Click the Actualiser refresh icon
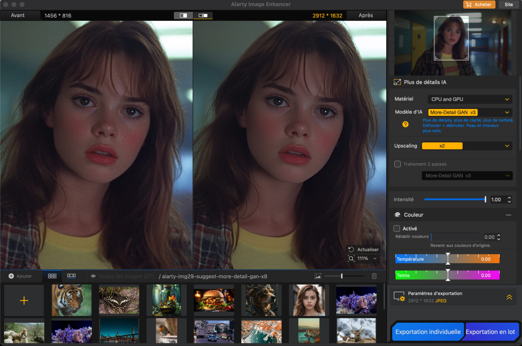Screen dimensions: 522x346 coord(351,249)
